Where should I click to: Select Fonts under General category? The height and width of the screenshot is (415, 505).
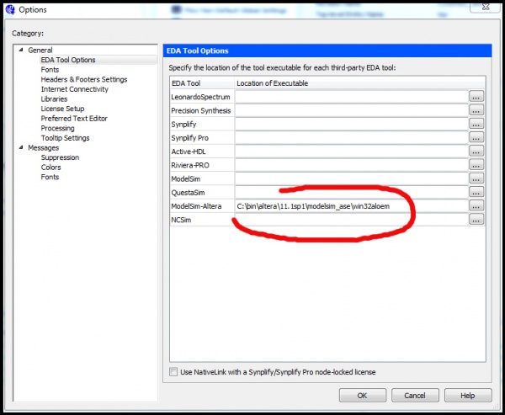point(50,70)
